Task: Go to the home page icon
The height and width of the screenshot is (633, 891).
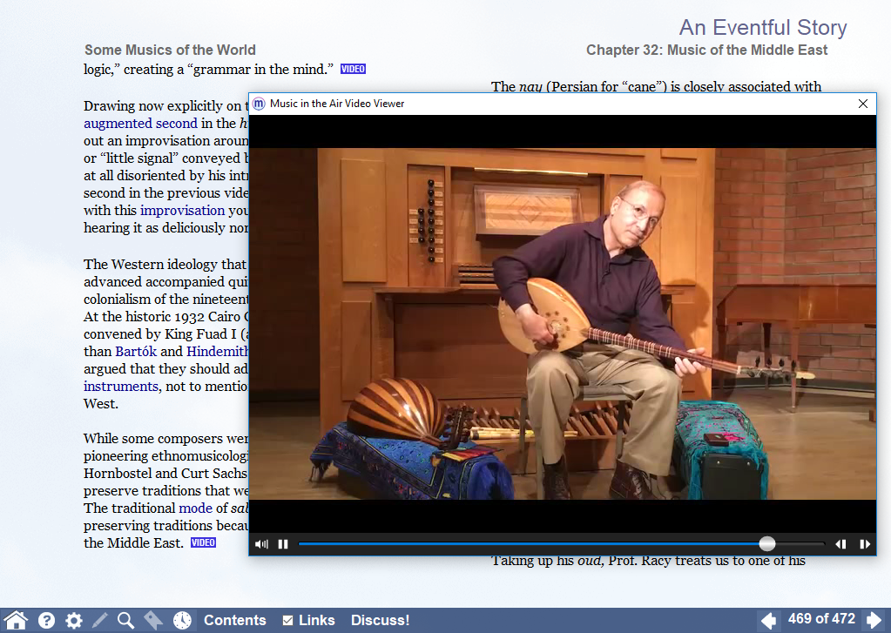Action: point(17,620)
